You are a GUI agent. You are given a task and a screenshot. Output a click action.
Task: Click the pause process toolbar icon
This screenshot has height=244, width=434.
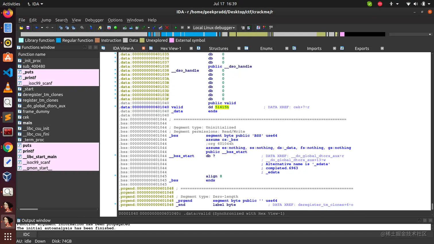click(182, 28)
